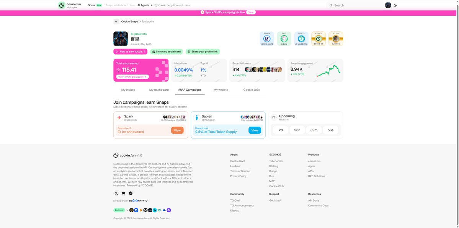Select Snaps leaderboard in the header
The width and height of the screenshot is (459, 228).
click(x=117, y=5)
